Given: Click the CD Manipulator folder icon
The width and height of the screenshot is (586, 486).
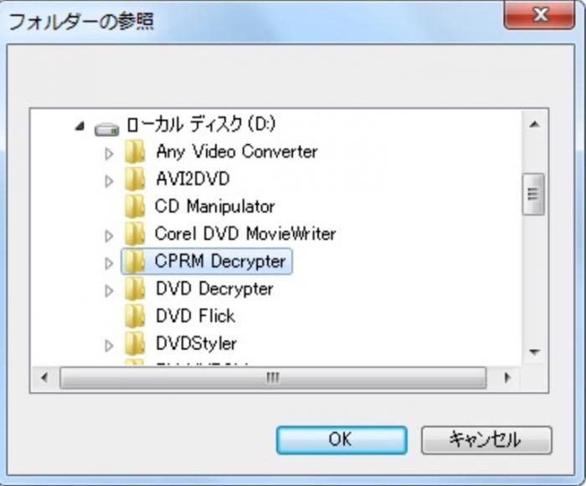Looking at the screenshot, I should (135, 207).
